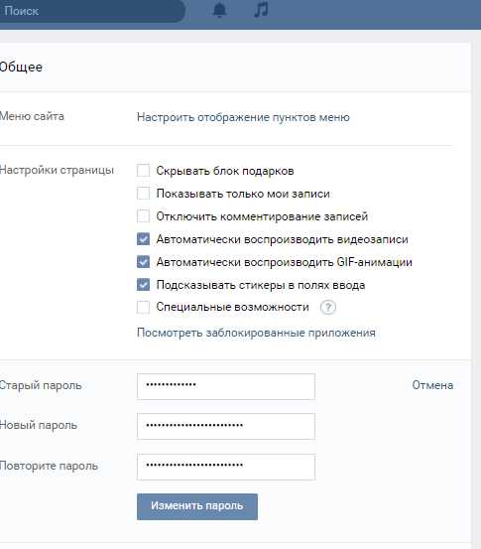
Task: Open the music note icon
Action: click(261, 10)
